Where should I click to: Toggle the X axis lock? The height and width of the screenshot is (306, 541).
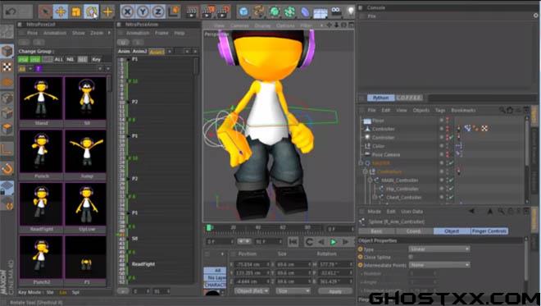127,12
